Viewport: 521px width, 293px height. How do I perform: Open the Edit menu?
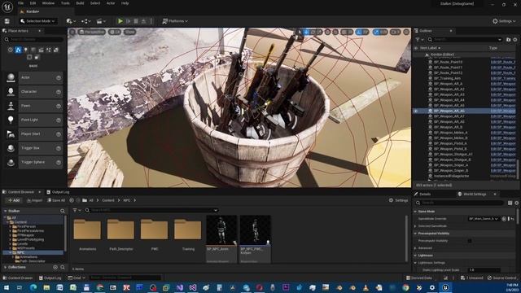pos(33,3)
